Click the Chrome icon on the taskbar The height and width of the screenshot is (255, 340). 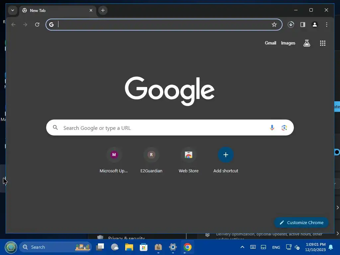(187, 247)
